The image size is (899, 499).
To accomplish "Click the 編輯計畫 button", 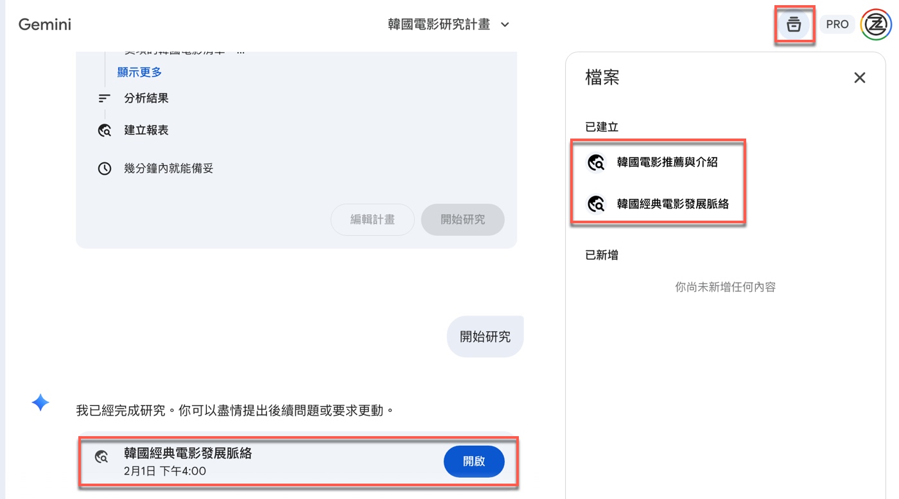I will coord(372,219).
